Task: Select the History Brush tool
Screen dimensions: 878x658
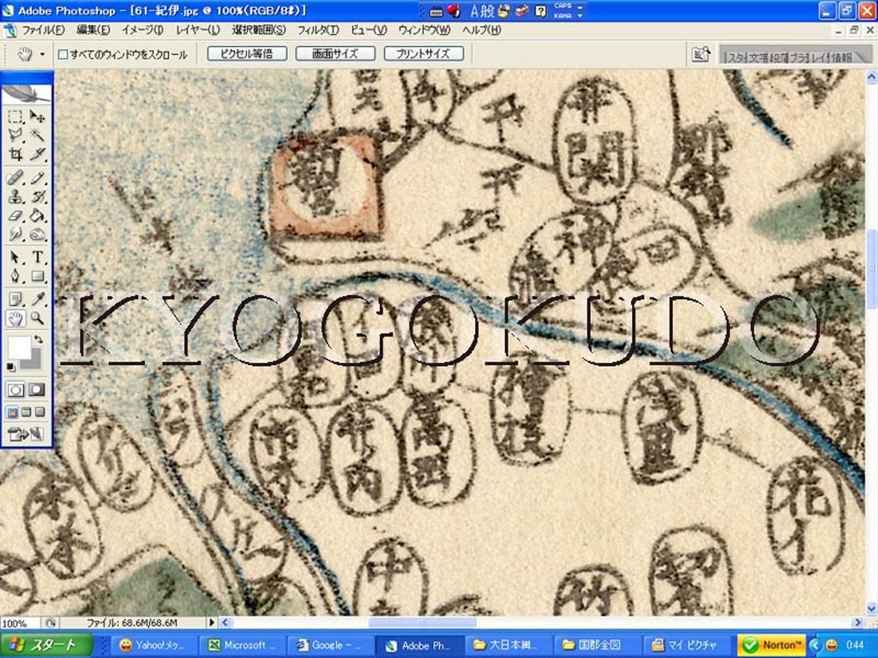Action: click(37, 196)
